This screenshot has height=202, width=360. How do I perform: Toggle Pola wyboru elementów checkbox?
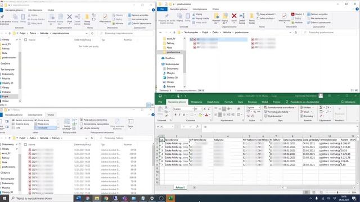(81, 120)
